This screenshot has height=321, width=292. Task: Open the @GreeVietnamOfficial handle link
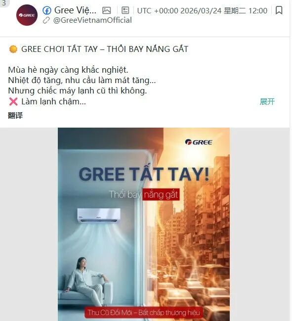point(92,20)
